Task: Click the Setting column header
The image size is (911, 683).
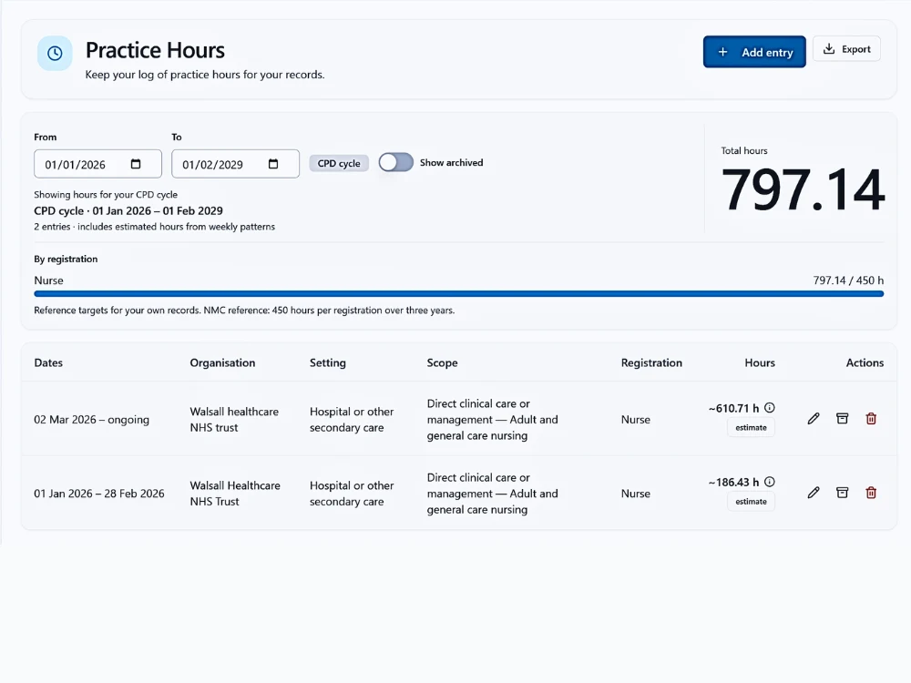Action: 328,363
